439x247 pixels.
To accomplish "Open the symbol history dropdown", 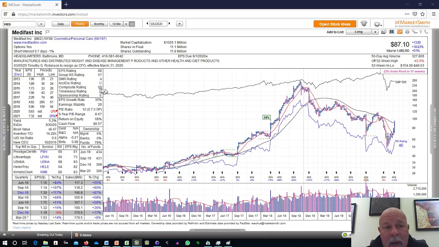I will pos(41,24).
